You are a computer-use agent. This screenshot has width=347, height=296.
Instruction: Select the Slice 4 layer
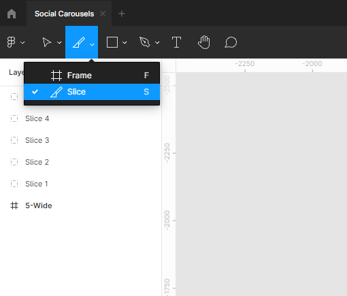click(37, 118)
